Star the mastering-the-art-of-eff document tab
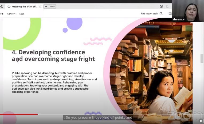The height and width of the screenshot is (124, 204). coord(9,6)
